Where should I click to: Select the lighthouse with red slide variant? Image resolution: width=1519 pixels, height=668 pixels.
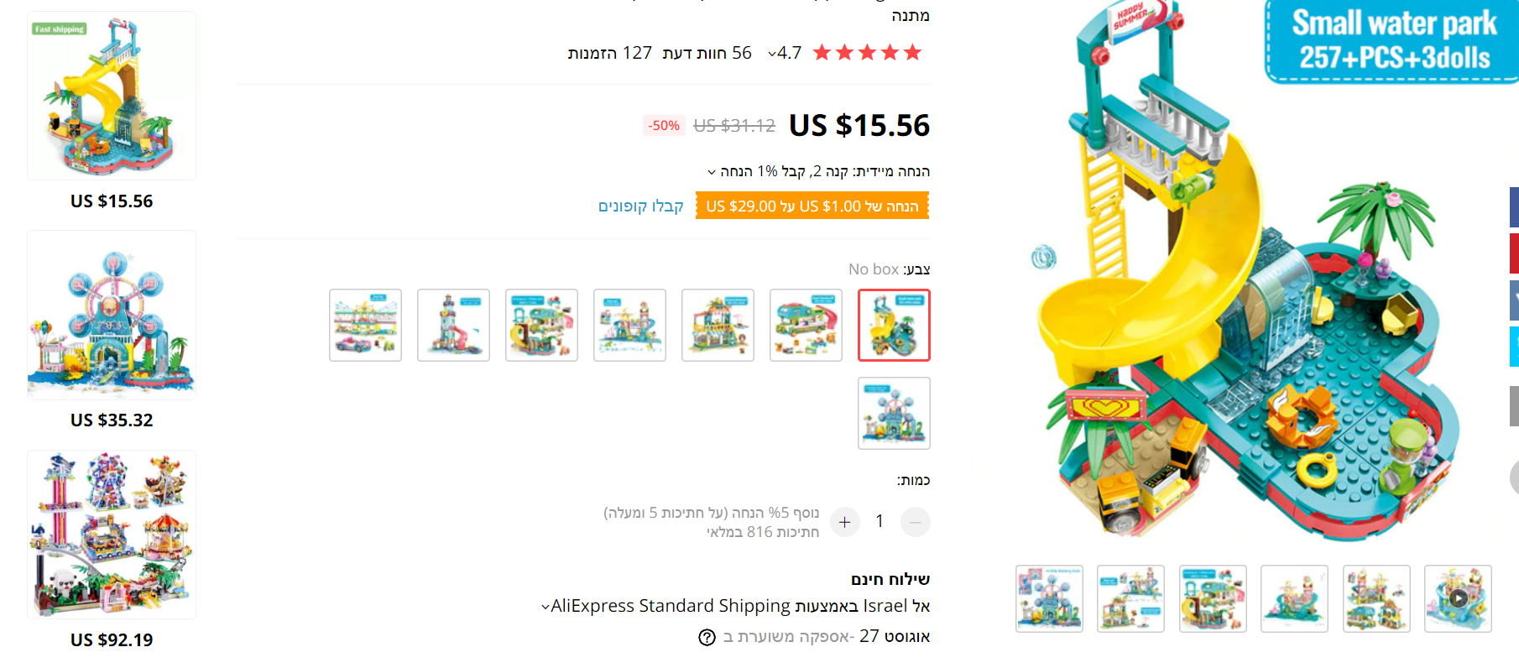(453, 325)
